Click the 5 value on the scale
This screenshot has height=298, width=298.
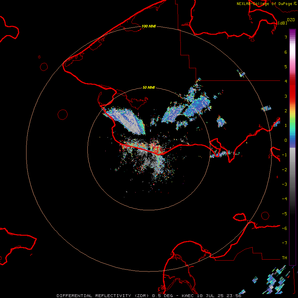tap(286, 67)
